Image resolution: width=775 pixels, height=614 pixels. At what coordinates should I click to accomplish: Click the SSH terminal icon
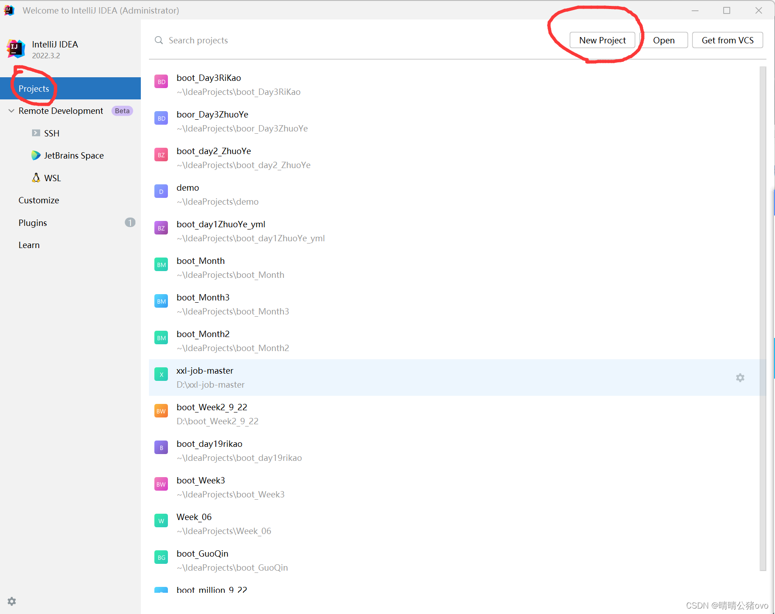click(x=36, y=133)
